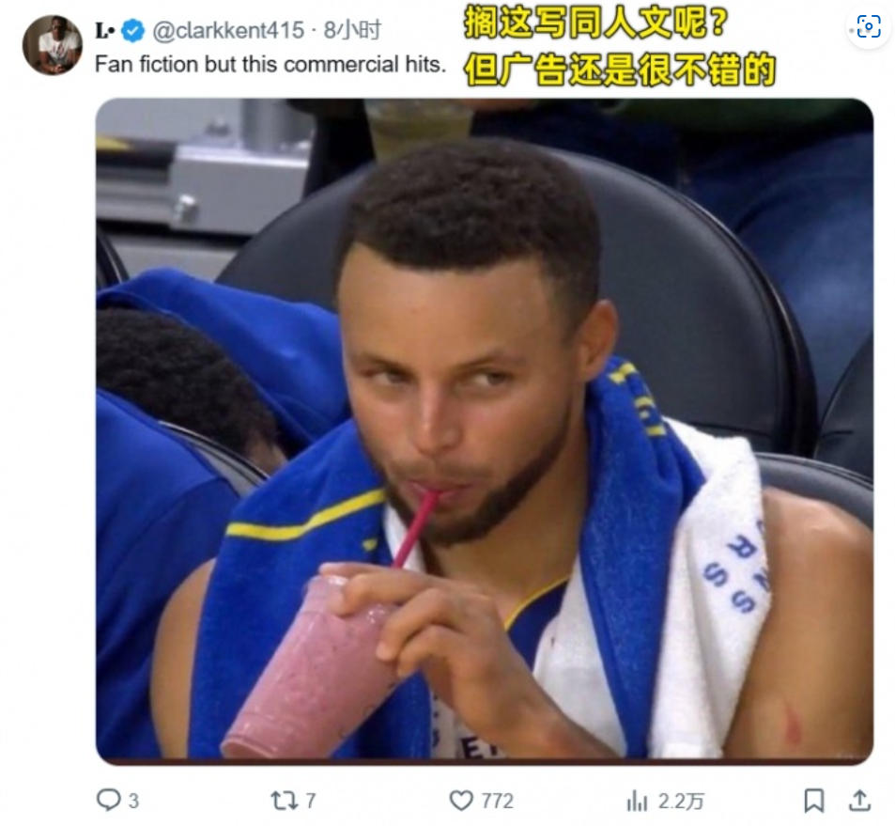Share the tweet with the upload arrow icon
Screen dimensions: 895x826
(859, 801)
